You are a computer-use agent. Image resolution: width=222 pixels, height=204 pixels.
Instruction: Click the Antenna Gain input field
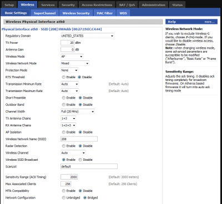tap(67, 49)
